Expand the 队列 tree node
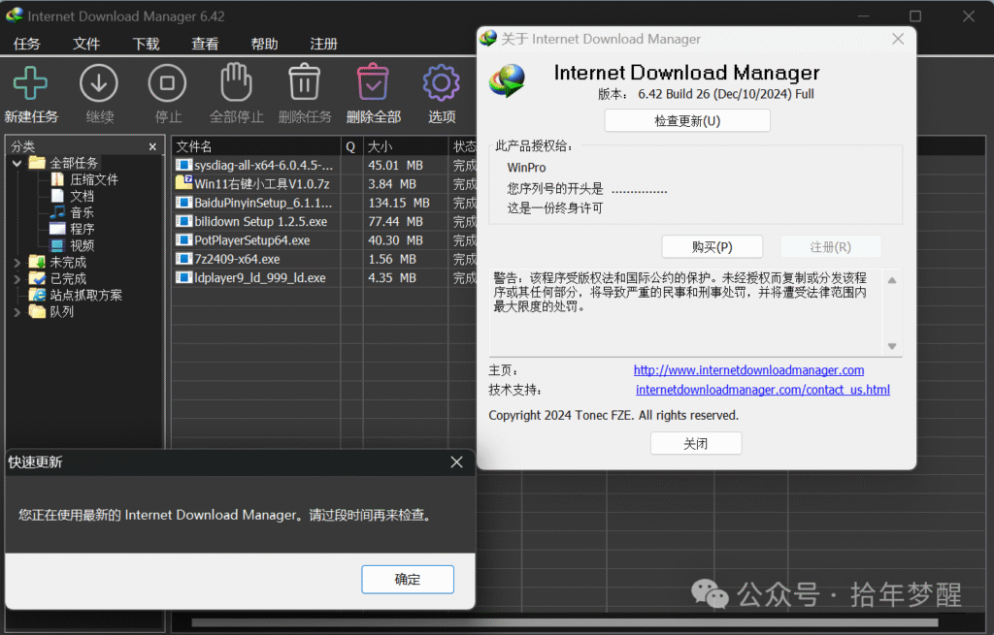Image resolution: width=994 pixels, height=635 pixels. click(17, 311)
